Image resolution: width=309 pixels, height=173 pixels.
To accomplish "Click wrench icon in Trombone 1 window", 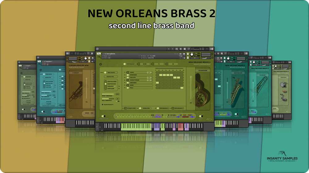I will point(39,61).
